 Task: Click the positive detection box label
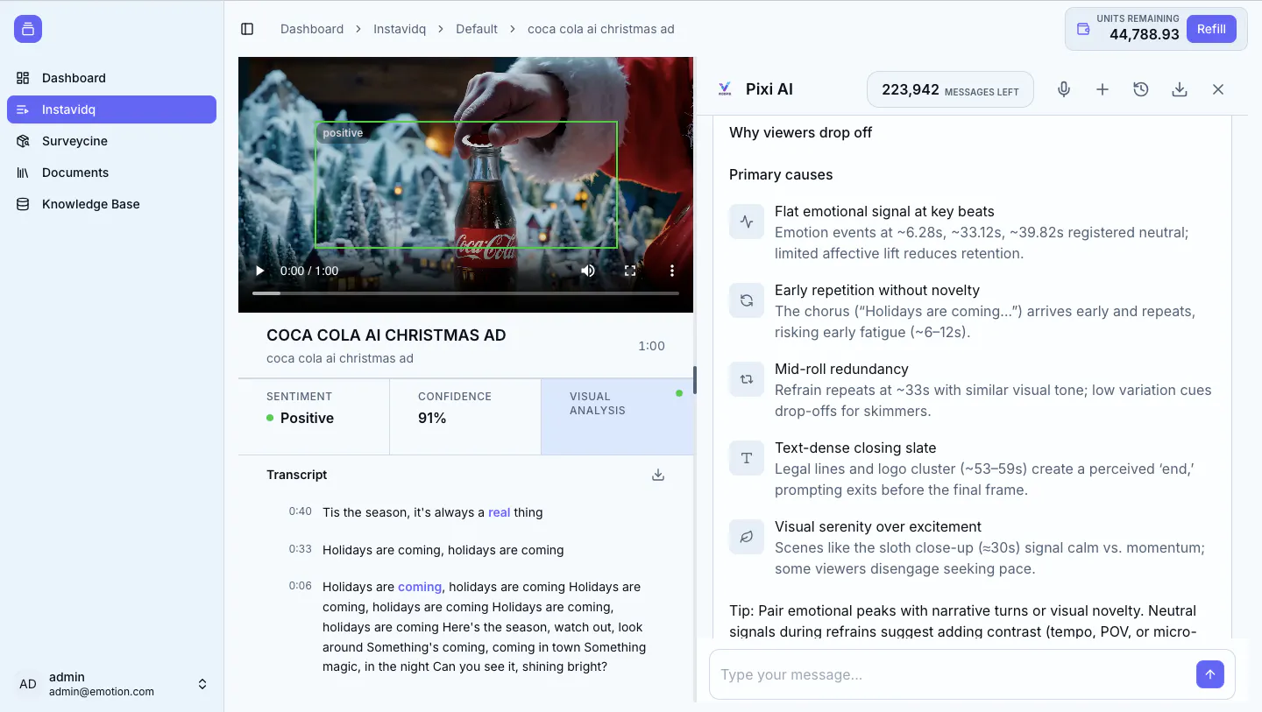coord(343,133)
